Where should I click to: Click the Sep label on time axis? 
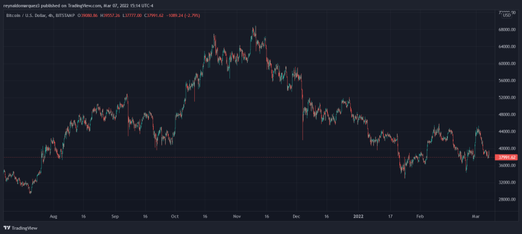click(x=115, y=216)
